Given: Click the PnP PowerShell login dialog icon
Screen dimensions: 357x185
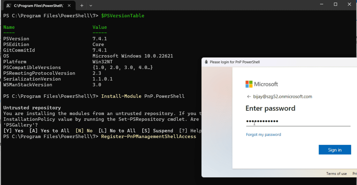Looking at the screenshot, I should tap(206, 62).
